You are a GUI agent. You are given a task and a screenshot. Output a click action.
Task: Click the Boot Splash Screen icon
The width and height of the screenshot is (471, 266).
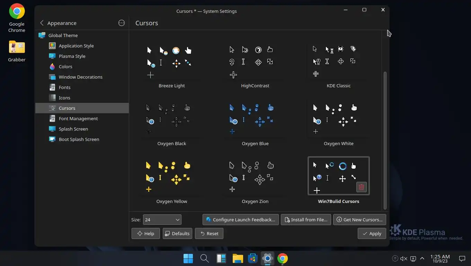pos(52,139)
